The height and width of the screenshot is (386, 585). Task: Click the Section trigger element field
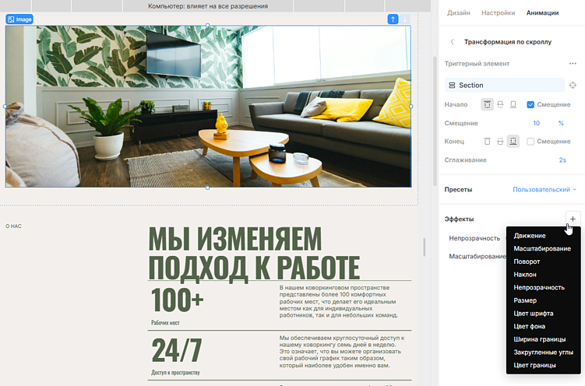tap(505, 86)
